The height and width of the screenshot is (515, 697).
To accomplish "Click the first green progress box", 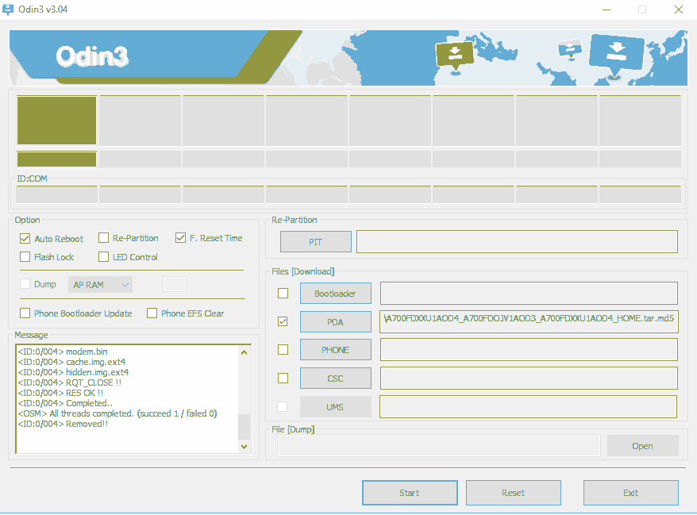I will pyautogui.click(x=56, y=121).
